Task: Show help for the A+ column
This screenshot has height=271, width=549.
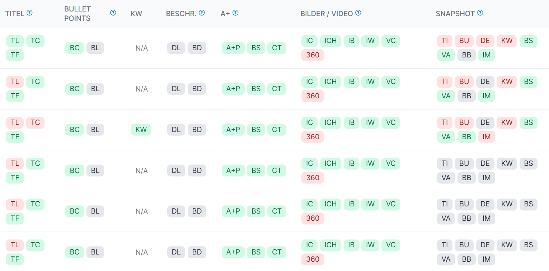Action: click(235, 13)
